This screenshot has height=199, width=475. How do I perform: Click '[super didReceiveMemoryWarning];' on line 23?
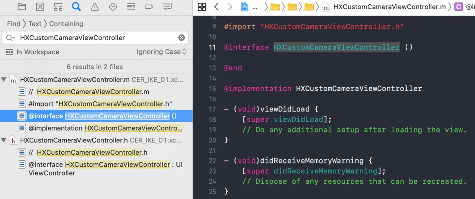314,171
